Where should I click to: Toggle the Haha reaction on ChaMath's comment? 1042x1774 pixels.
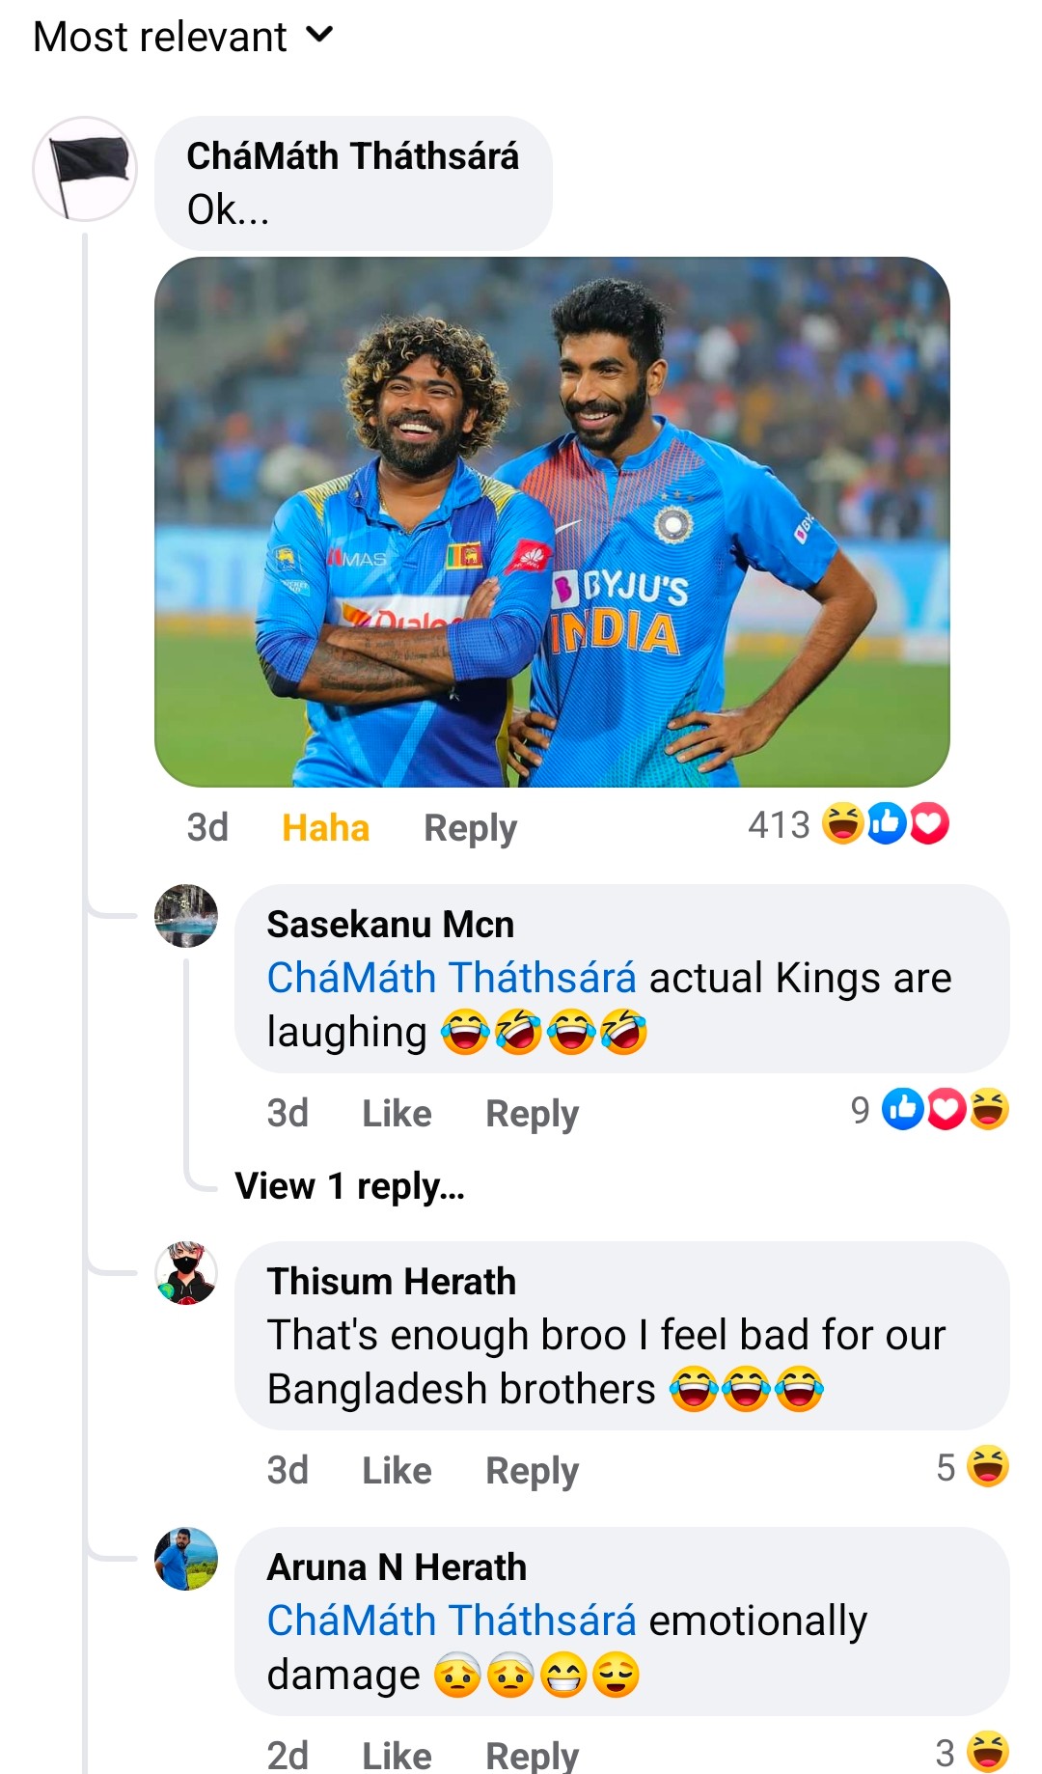(325, 828)
